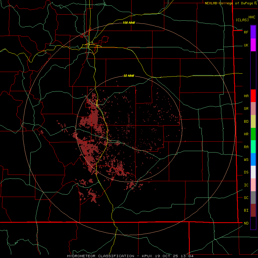Click the KPUX radar site identifier
Image resolution: width=258 pixels, height=258 pixels.
pos(147,256)
